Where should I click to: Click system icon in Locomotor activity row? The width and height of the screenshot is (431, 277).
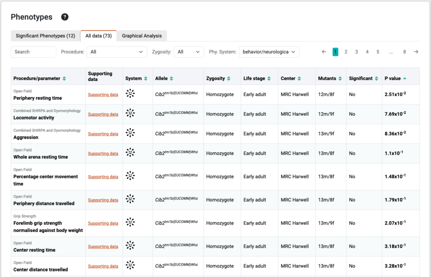coord(130,113)
